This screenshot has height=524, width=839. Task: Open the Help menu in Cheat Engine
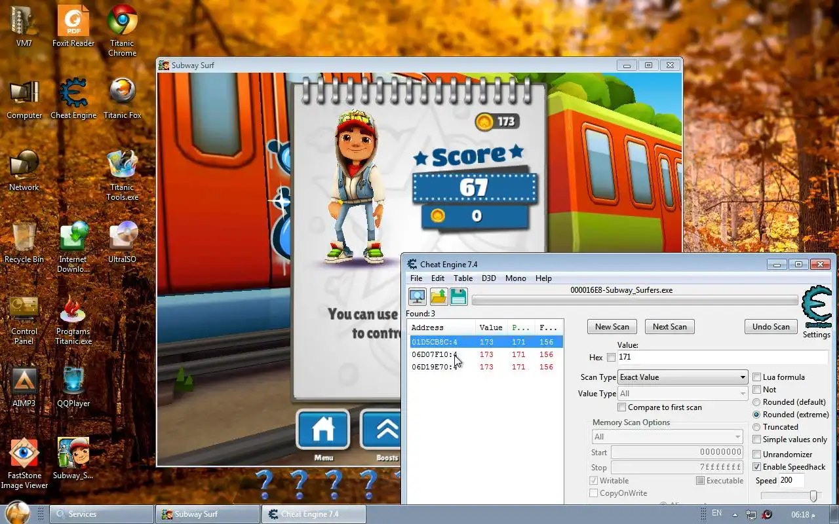[x=543, y=278]
